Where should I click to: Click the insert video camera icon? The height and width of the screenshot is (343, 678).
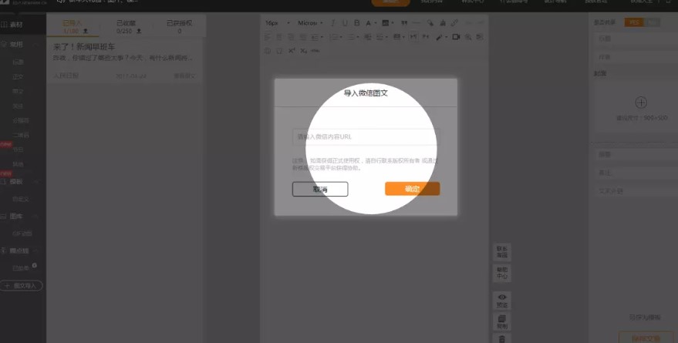pyautogui.click(x=456, y=37)
